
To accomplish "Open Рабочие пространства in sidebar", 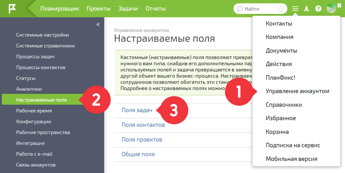I will tap(43, 132).
